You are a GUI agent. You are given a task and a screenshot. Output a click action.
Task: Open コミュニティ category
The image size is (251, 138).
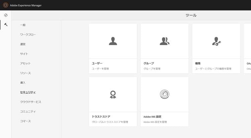point(28,112)
